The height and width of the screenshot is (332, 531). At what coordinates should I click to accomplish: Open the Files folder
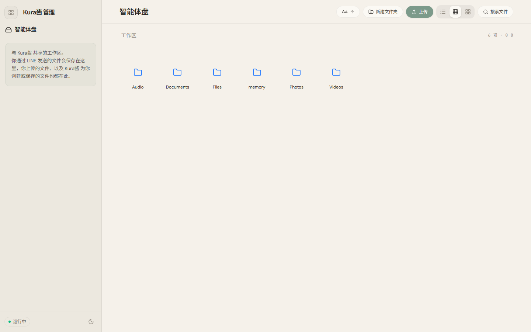(217, 78)
